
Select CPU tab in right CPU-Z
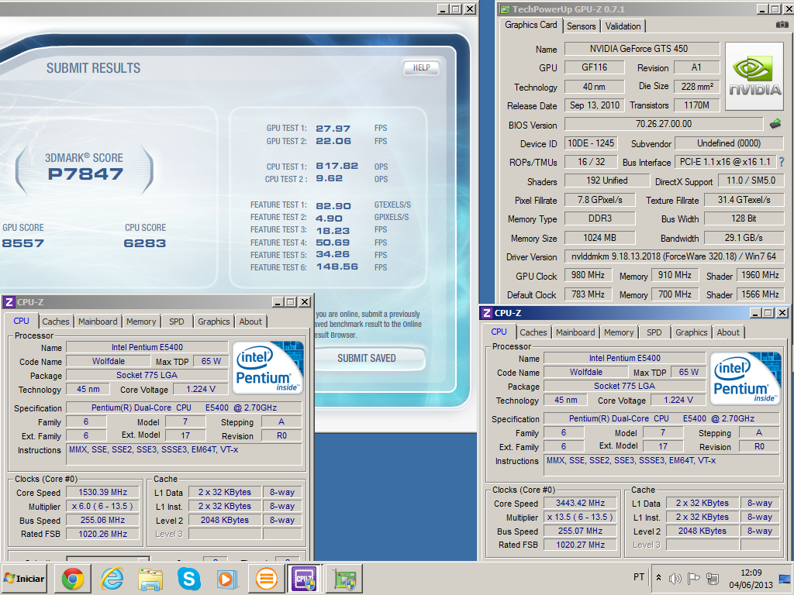click(499, 332)
